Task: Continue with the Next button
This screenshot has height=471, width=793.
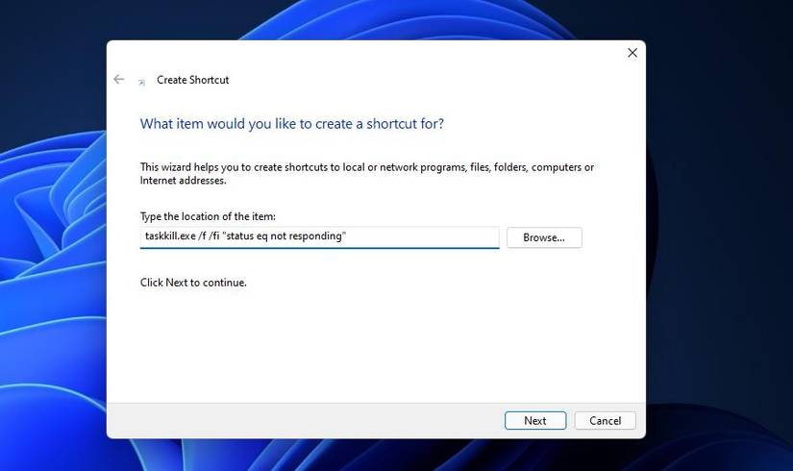Action: click(x=535, y=420)
